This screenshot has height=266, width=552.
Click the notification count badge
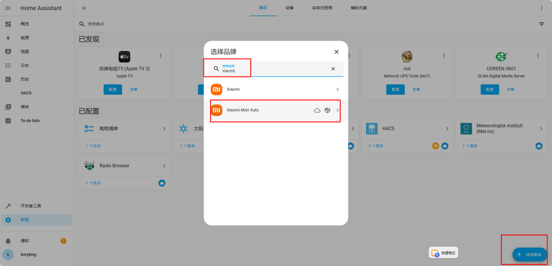click(x=63, y=241)
